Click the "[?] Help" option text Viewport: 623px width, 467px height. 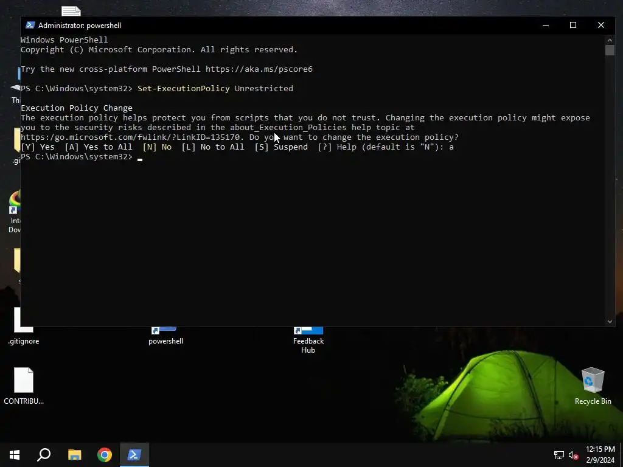click(337, 147)
